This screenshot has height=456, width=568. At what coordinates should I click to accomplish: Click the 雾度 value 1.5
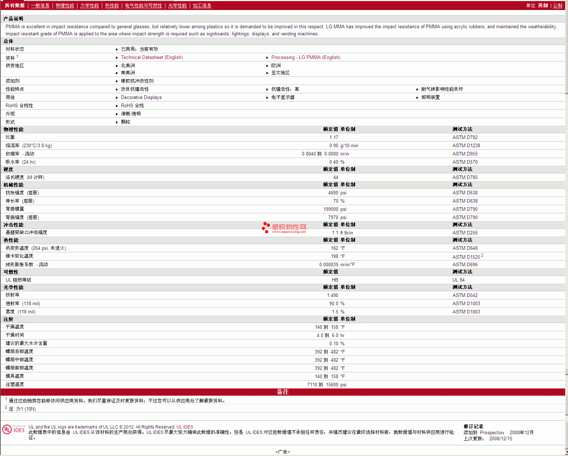coord(335,312)
